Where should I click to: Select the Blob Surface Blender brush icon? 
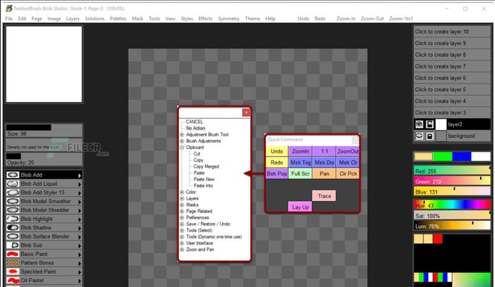coord(12,237)
